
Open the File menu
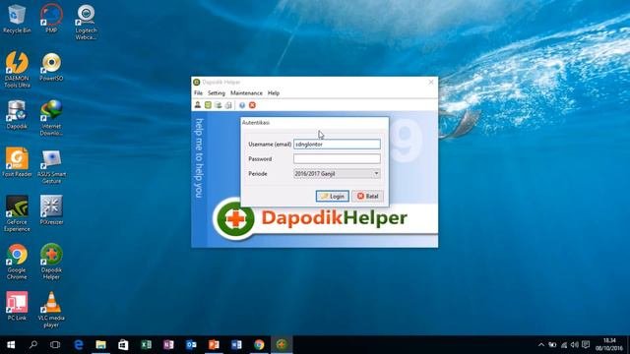pyautogui.click(x=198, y=93)
